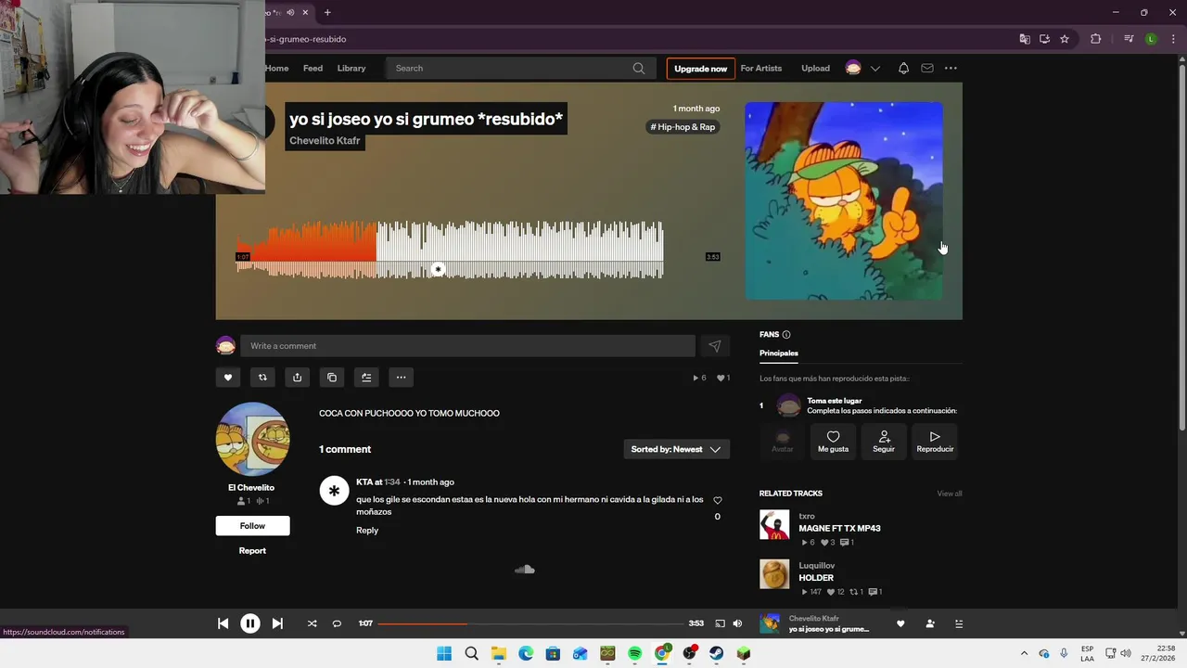Expand the profile avatar chevron menu

tap(874, 69)
